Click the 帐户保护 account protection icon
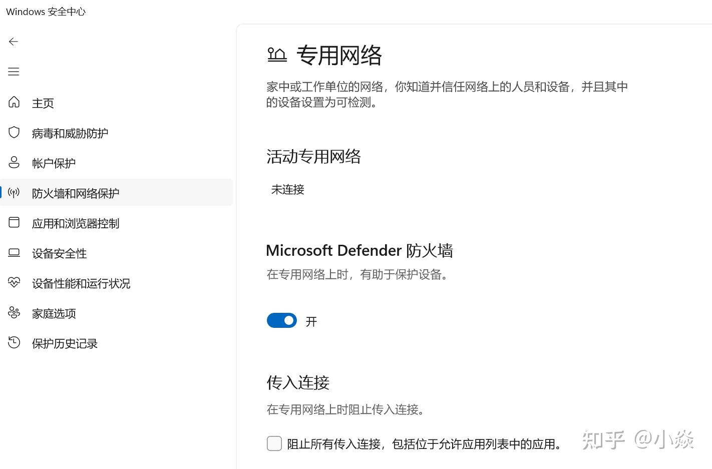Image resolution: width=712 pixels, height=469 pixels. click(14, 162)
